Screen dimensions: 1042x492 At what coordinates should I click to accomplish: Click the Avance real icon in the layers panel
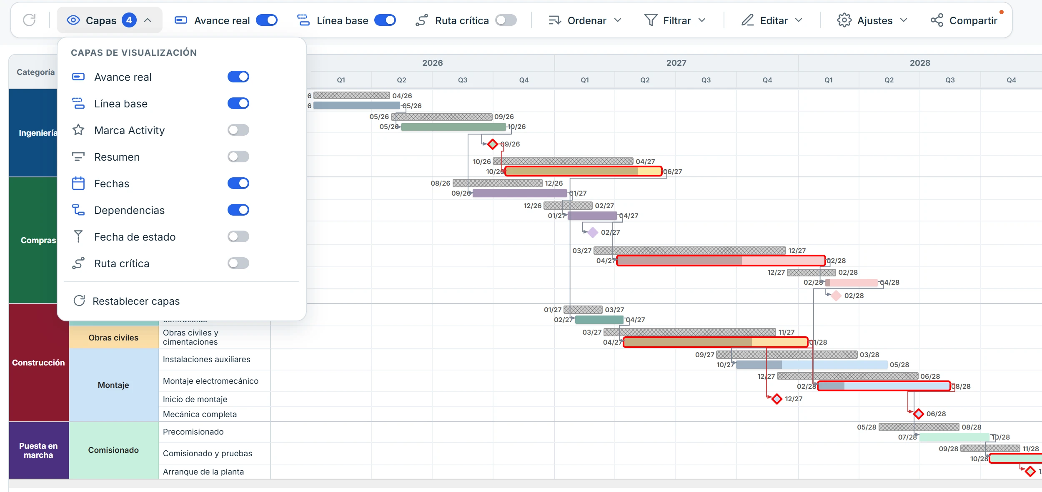(x=78, y=77)
